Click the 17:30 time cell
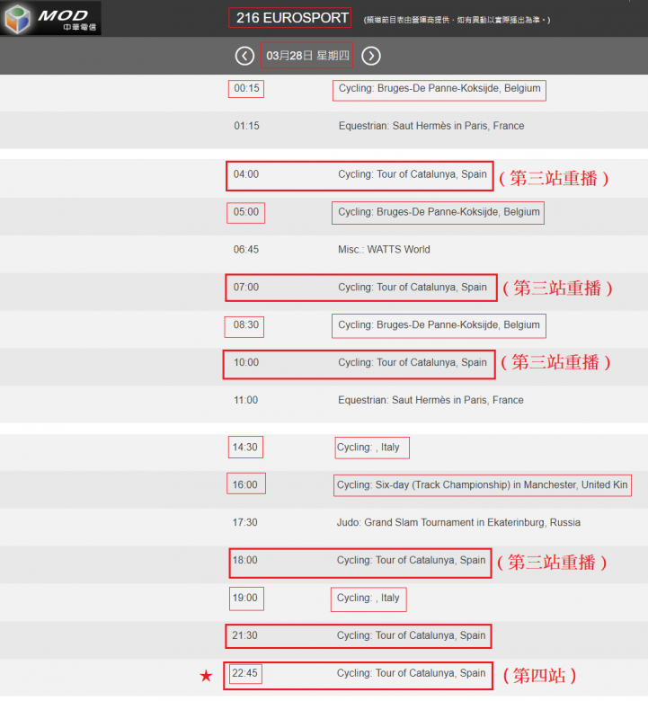 tap(244, 522)
